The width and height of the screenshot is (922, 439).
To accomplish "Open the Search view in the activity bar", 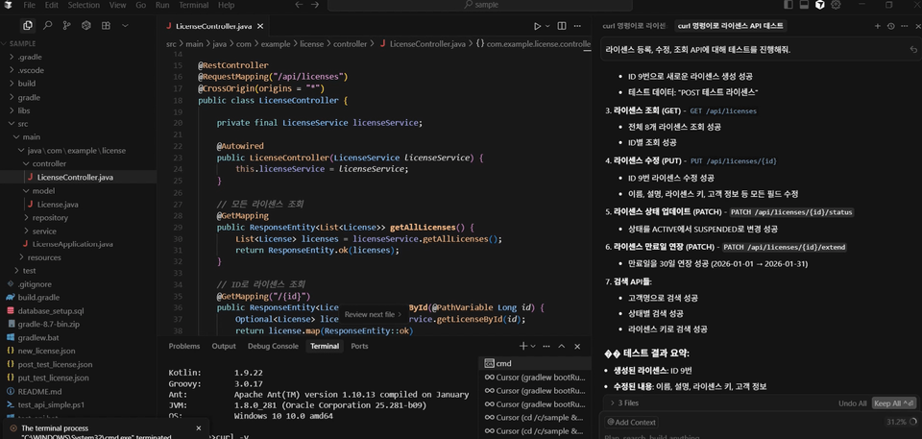I will [x=47, y=26].
